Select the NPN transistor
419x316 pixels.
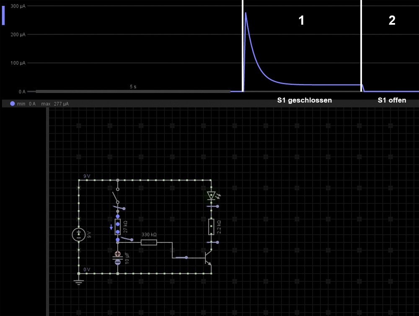point(208,257)
